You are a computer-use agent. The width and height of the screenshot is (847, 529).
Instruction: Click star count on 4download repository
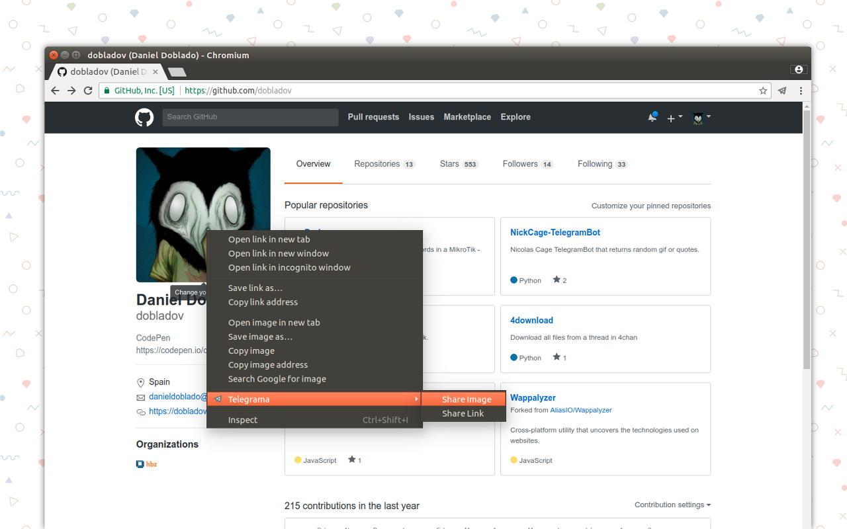click(x=560, y=358)
